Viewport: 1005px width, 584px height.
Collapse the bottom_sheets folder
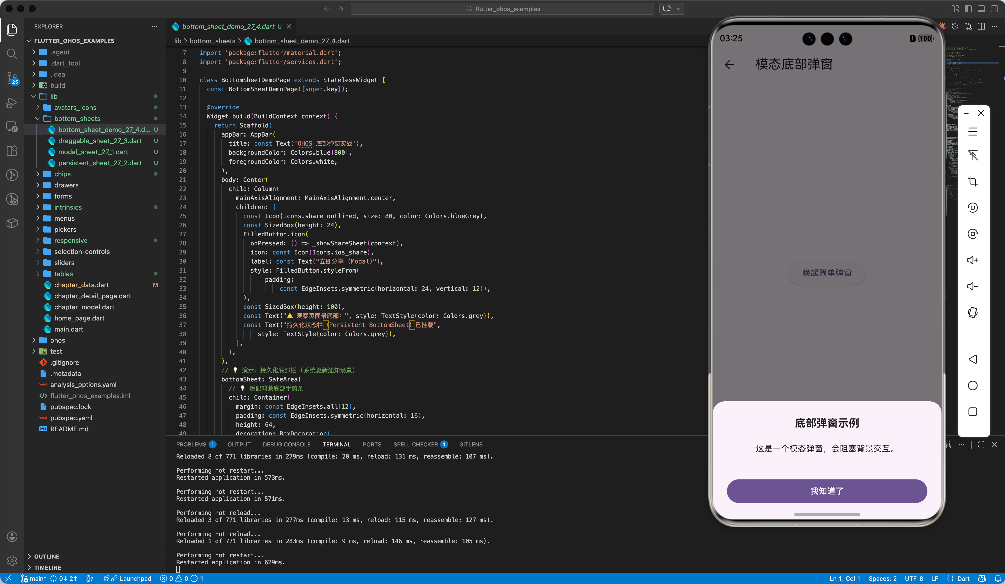pos(77,118)
